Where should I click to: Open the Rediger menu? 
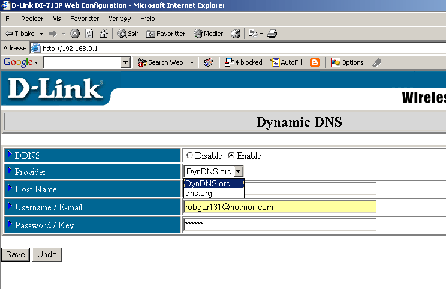pyautogui.click(x=32, y=19)
